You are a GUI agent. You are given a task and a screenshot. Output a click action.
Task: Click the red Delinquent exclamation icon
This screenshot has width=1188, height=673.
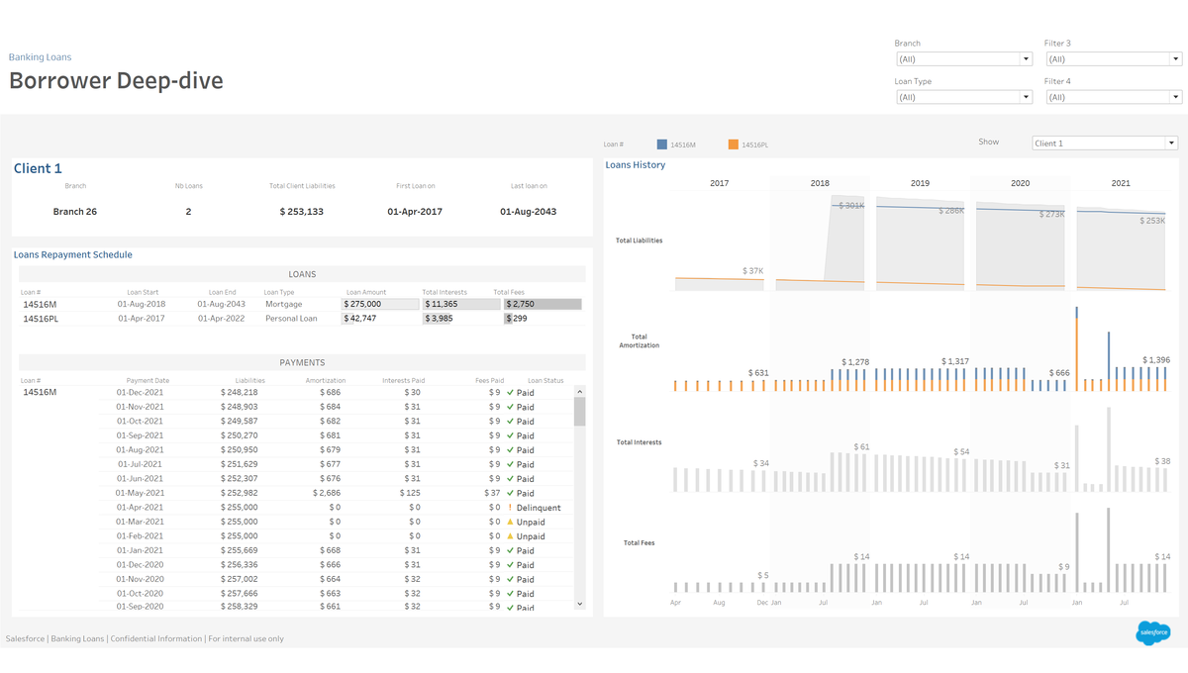pyautogui.click(x=510, y=508)
